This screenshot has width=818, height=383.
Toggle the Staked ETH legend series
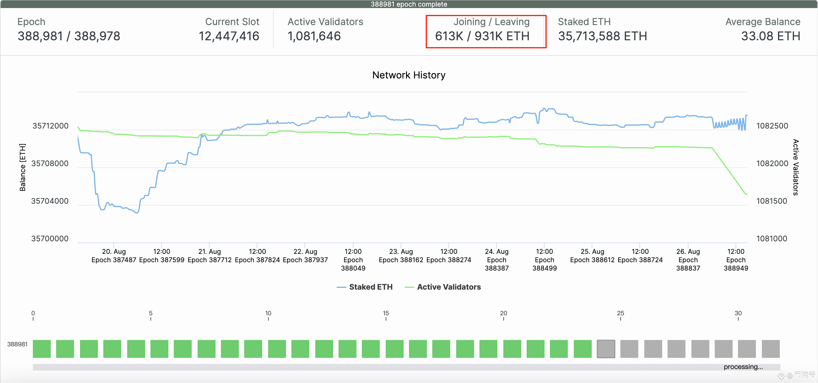365,287
